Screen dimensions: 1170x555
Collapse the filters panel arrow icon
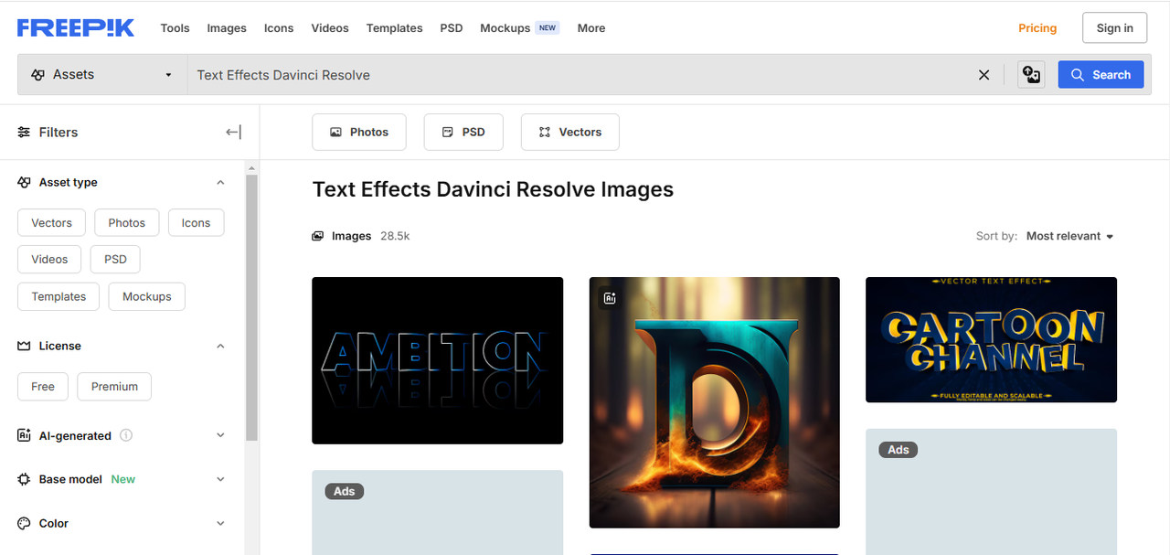[x=234, y=132]
